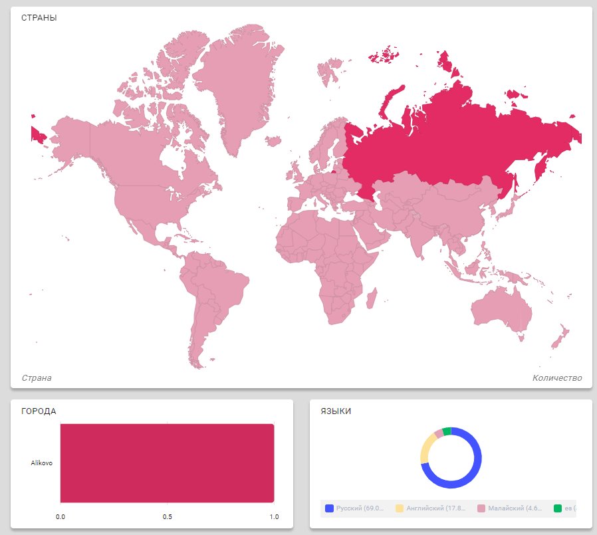
Task: Click China on the world map
Action: coord(452,206)
